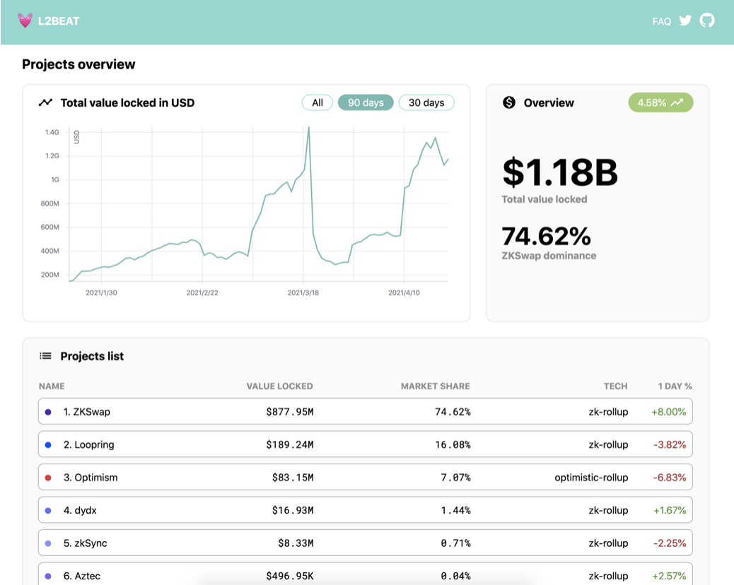The height and width of the screenshot is (585, 734).
Task: Click the red dot next to Optimism
Action: (x=48, y=478)
